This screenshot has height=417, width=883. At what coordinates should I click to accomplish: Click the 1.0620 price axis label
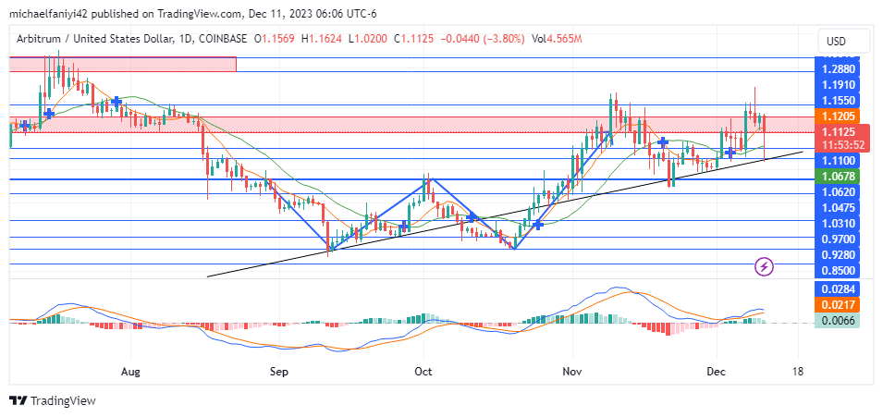(x=839, y=191)
